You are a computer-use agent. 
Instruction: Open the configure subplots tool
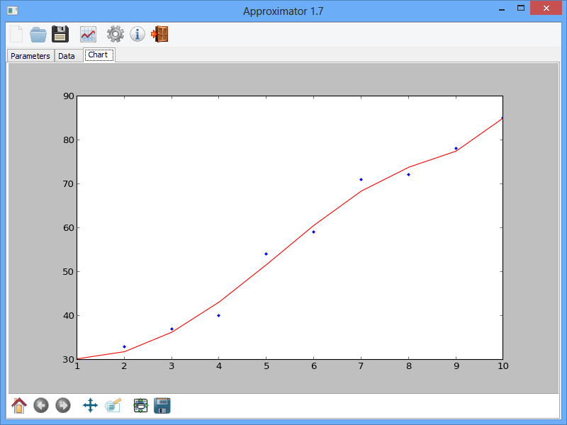140,405
